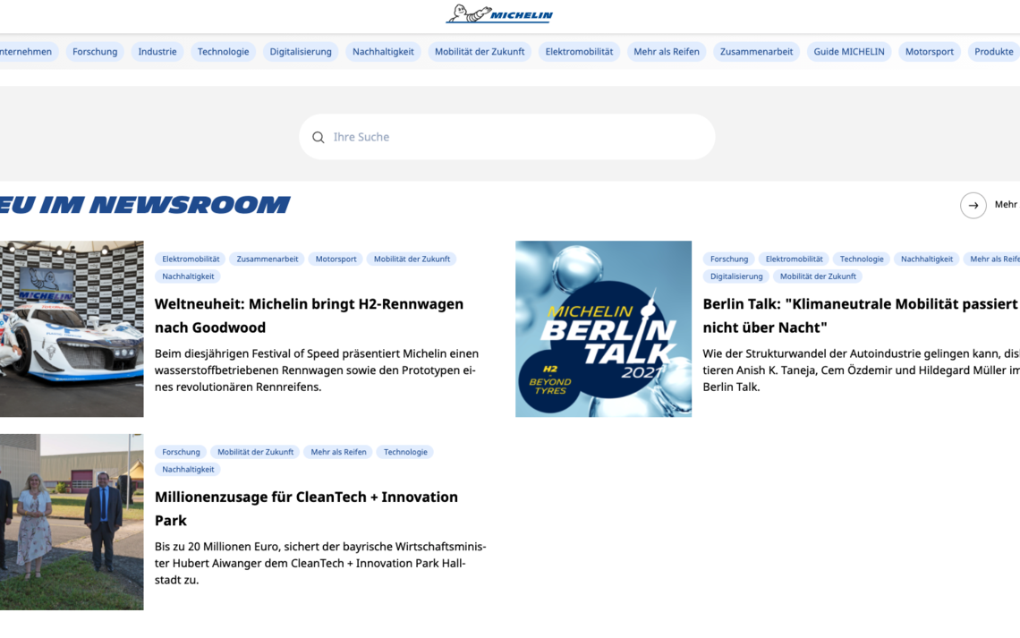Click the arrow circle next to 'Mehr'

click(x=973, y=205)
